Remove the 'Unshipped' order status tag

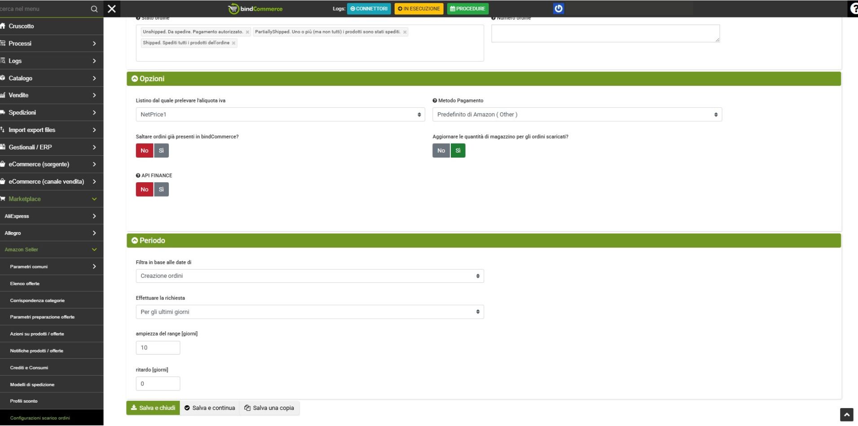(247, 32)
